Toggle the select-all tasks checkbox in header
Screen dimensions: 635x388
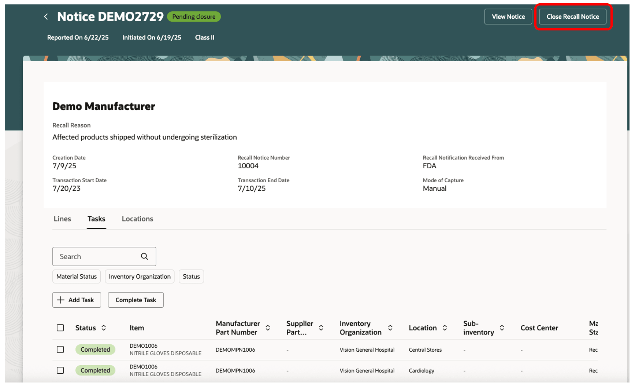(x=60, y=328)
